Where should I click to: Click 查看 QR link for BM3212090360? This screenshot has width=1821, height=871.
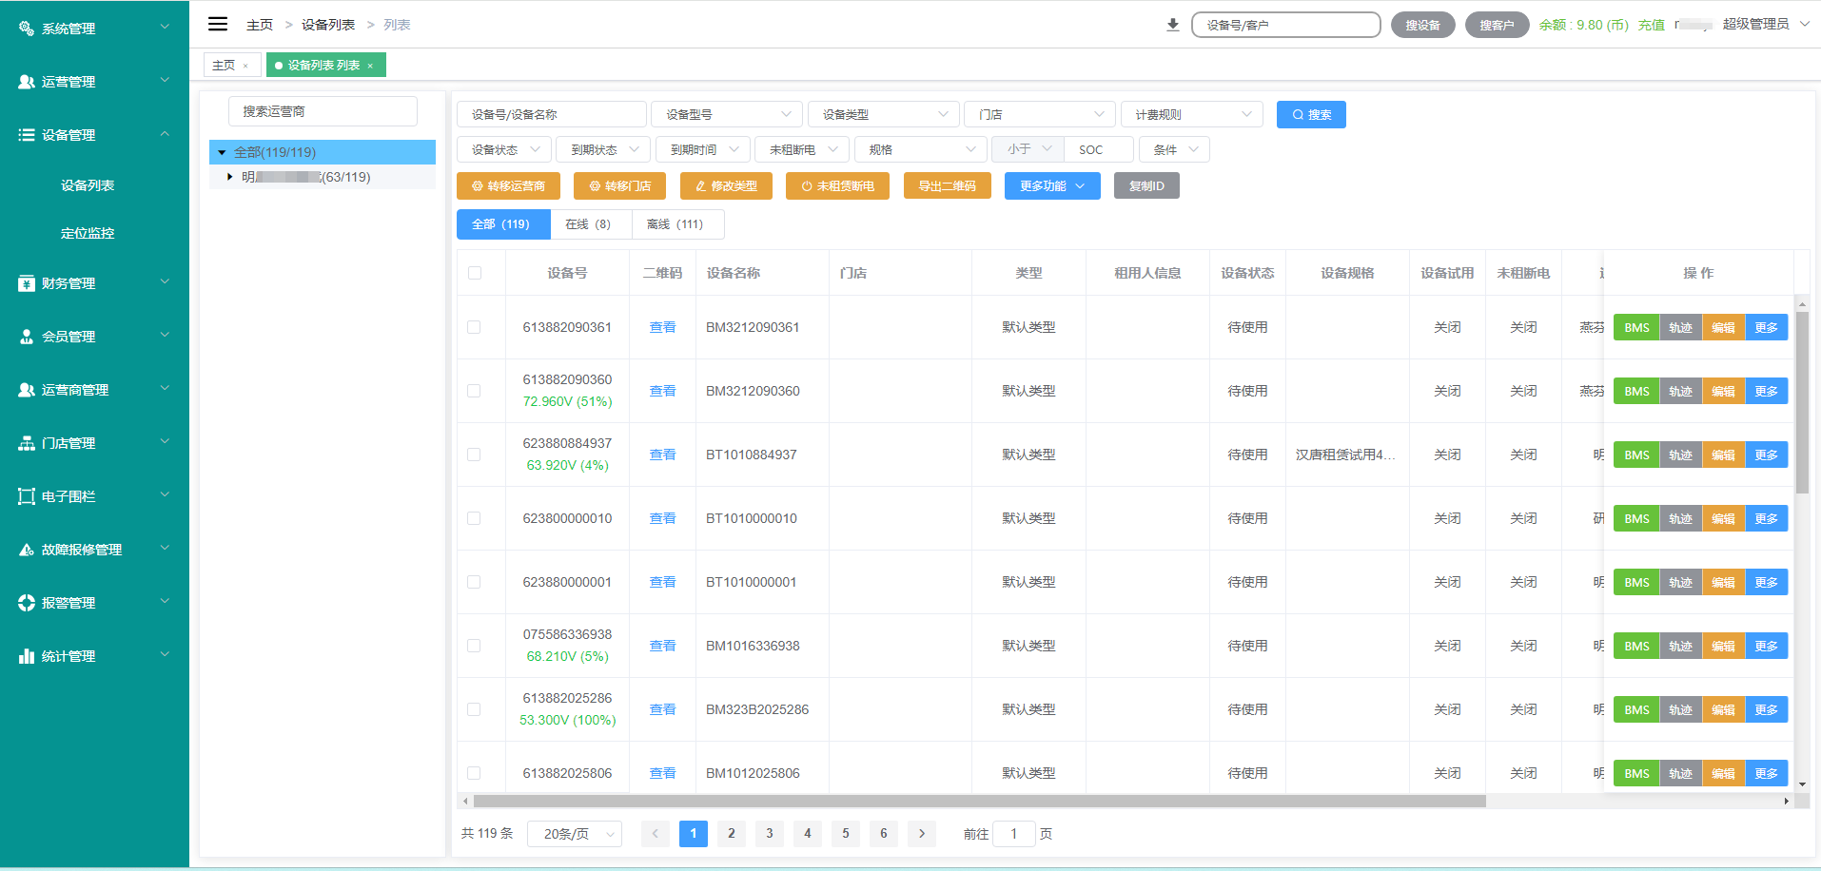coord(662,391)
